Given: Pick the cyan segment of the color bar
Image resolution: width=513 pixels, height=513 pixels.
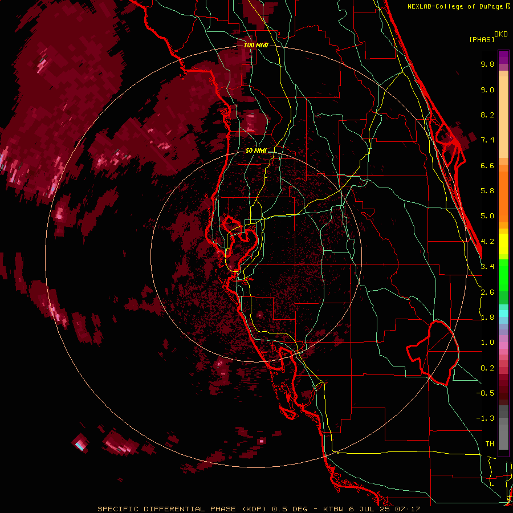Looking at the screenshot, I should (x=503, y=313).
